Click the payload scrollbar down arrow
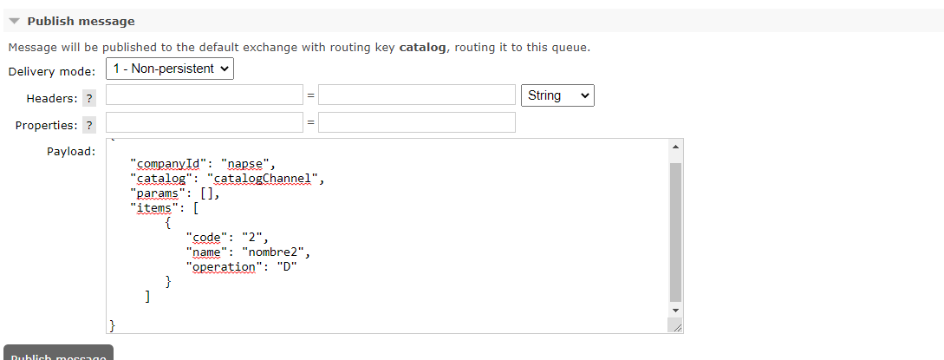This screenshot has height=360, width=944. pos(676,310)
